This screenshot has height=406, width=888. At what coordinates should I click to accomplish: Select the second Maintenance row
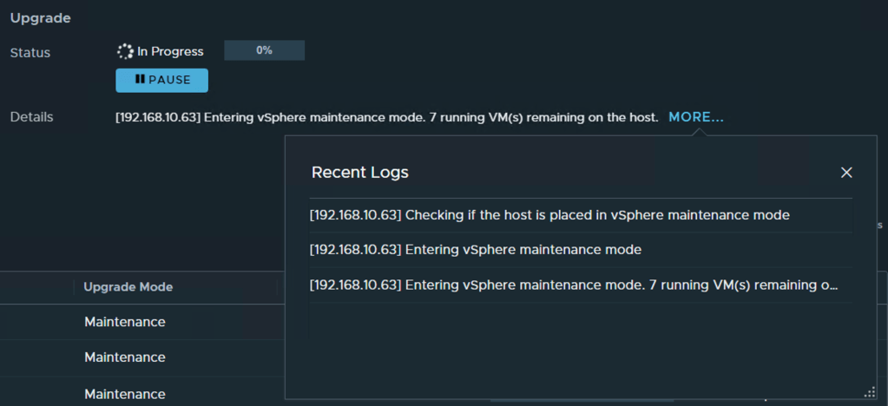click(x=125, y=357)
